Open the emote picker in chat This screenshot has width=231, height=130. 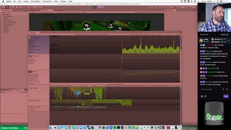(227, 89)
